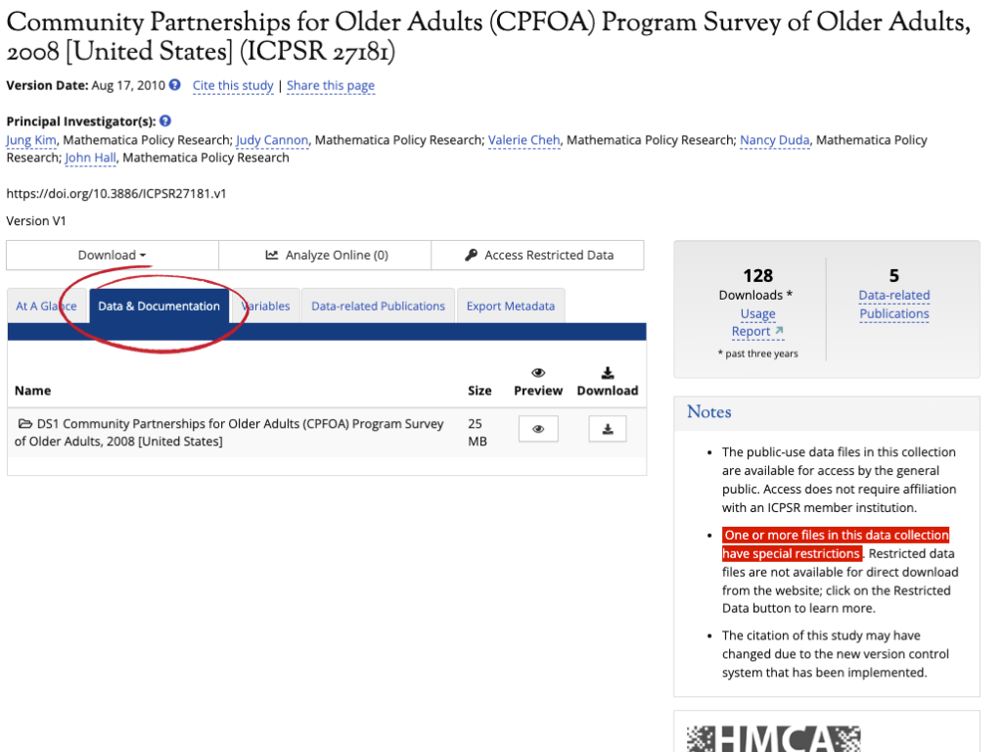Screen dimensions: 1002x752
Task: Click Data-related Publications link in the stats box
Action: click(x=894, y=305)
